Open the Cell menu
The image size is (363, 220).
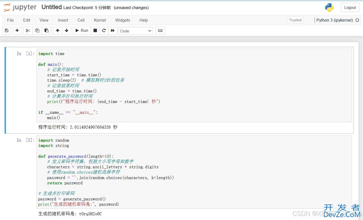(81, 20)
